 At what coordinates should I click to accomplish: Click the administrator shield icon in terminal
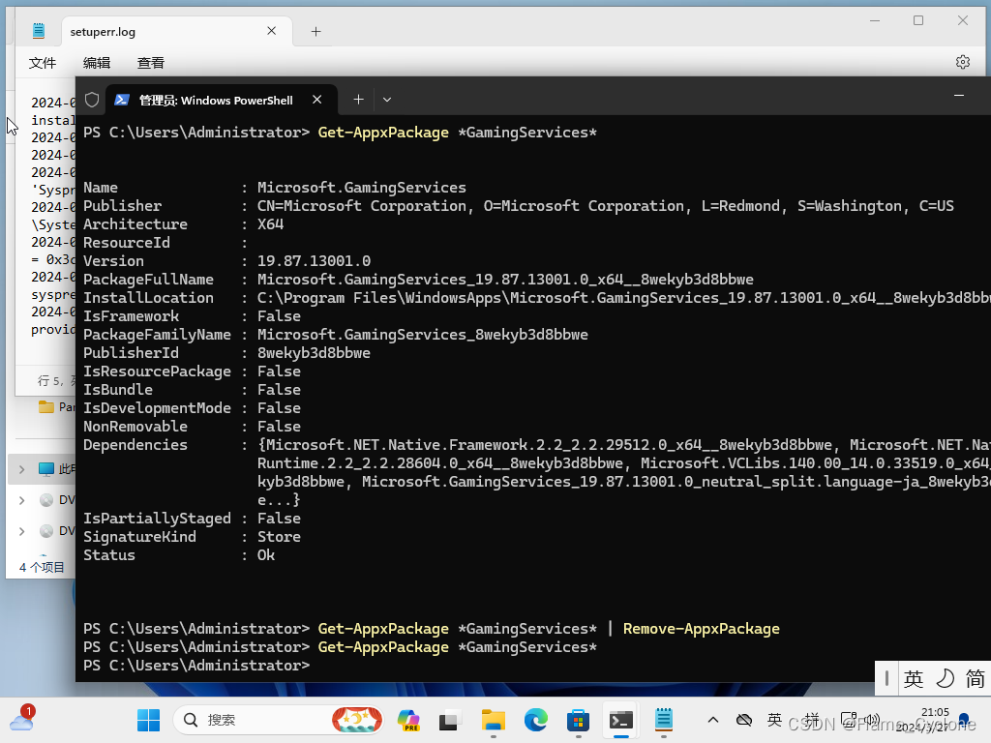[x=92, y=100]
